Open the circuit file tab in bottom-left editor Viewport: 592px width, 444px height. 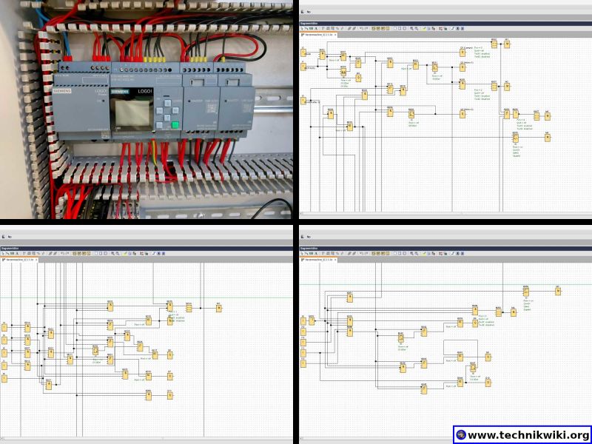click(18, 260)
